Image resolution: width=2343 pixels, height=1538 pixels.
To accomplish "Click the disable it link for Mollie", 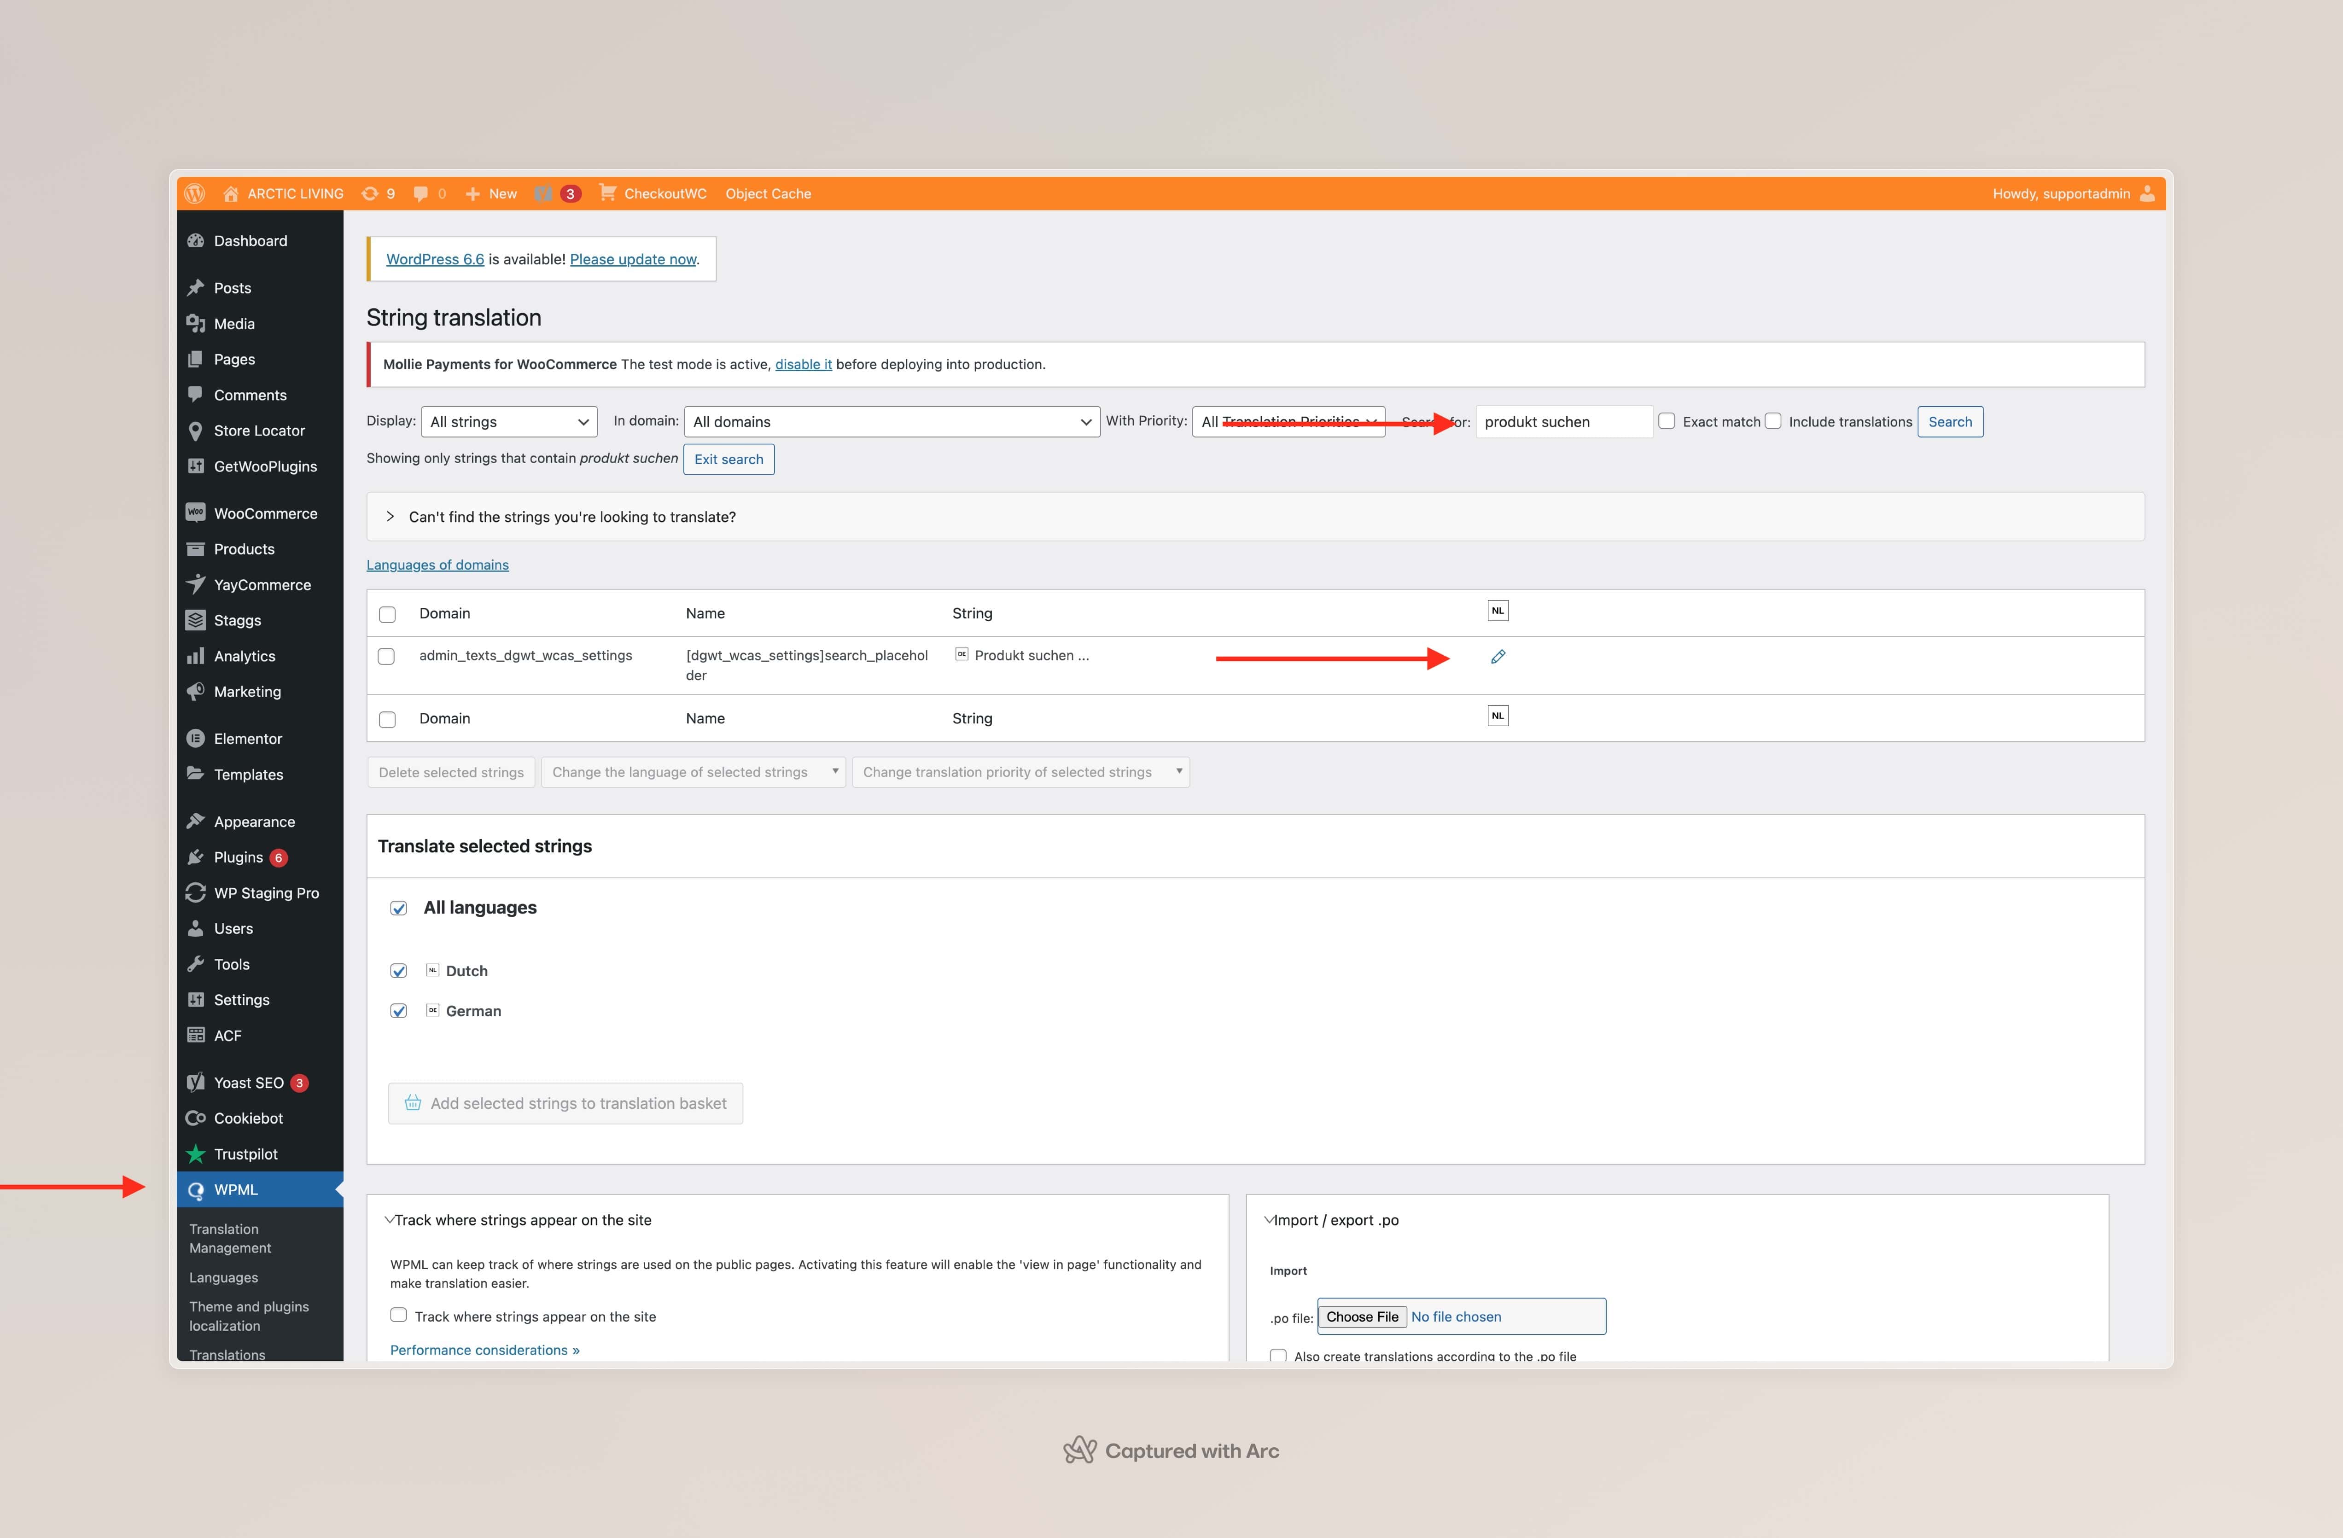I will [803, 364].
